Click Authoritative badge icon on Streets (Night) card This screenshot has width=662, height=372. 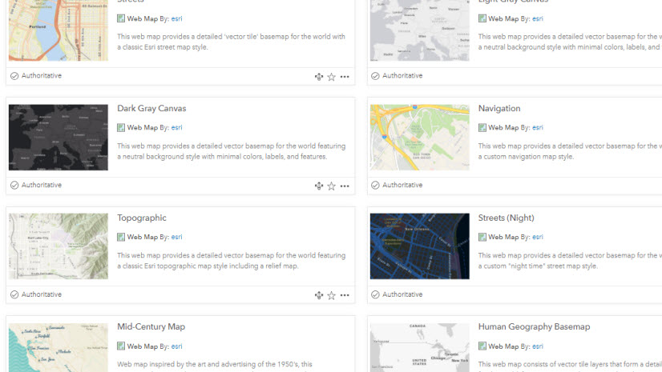point(375,294)
